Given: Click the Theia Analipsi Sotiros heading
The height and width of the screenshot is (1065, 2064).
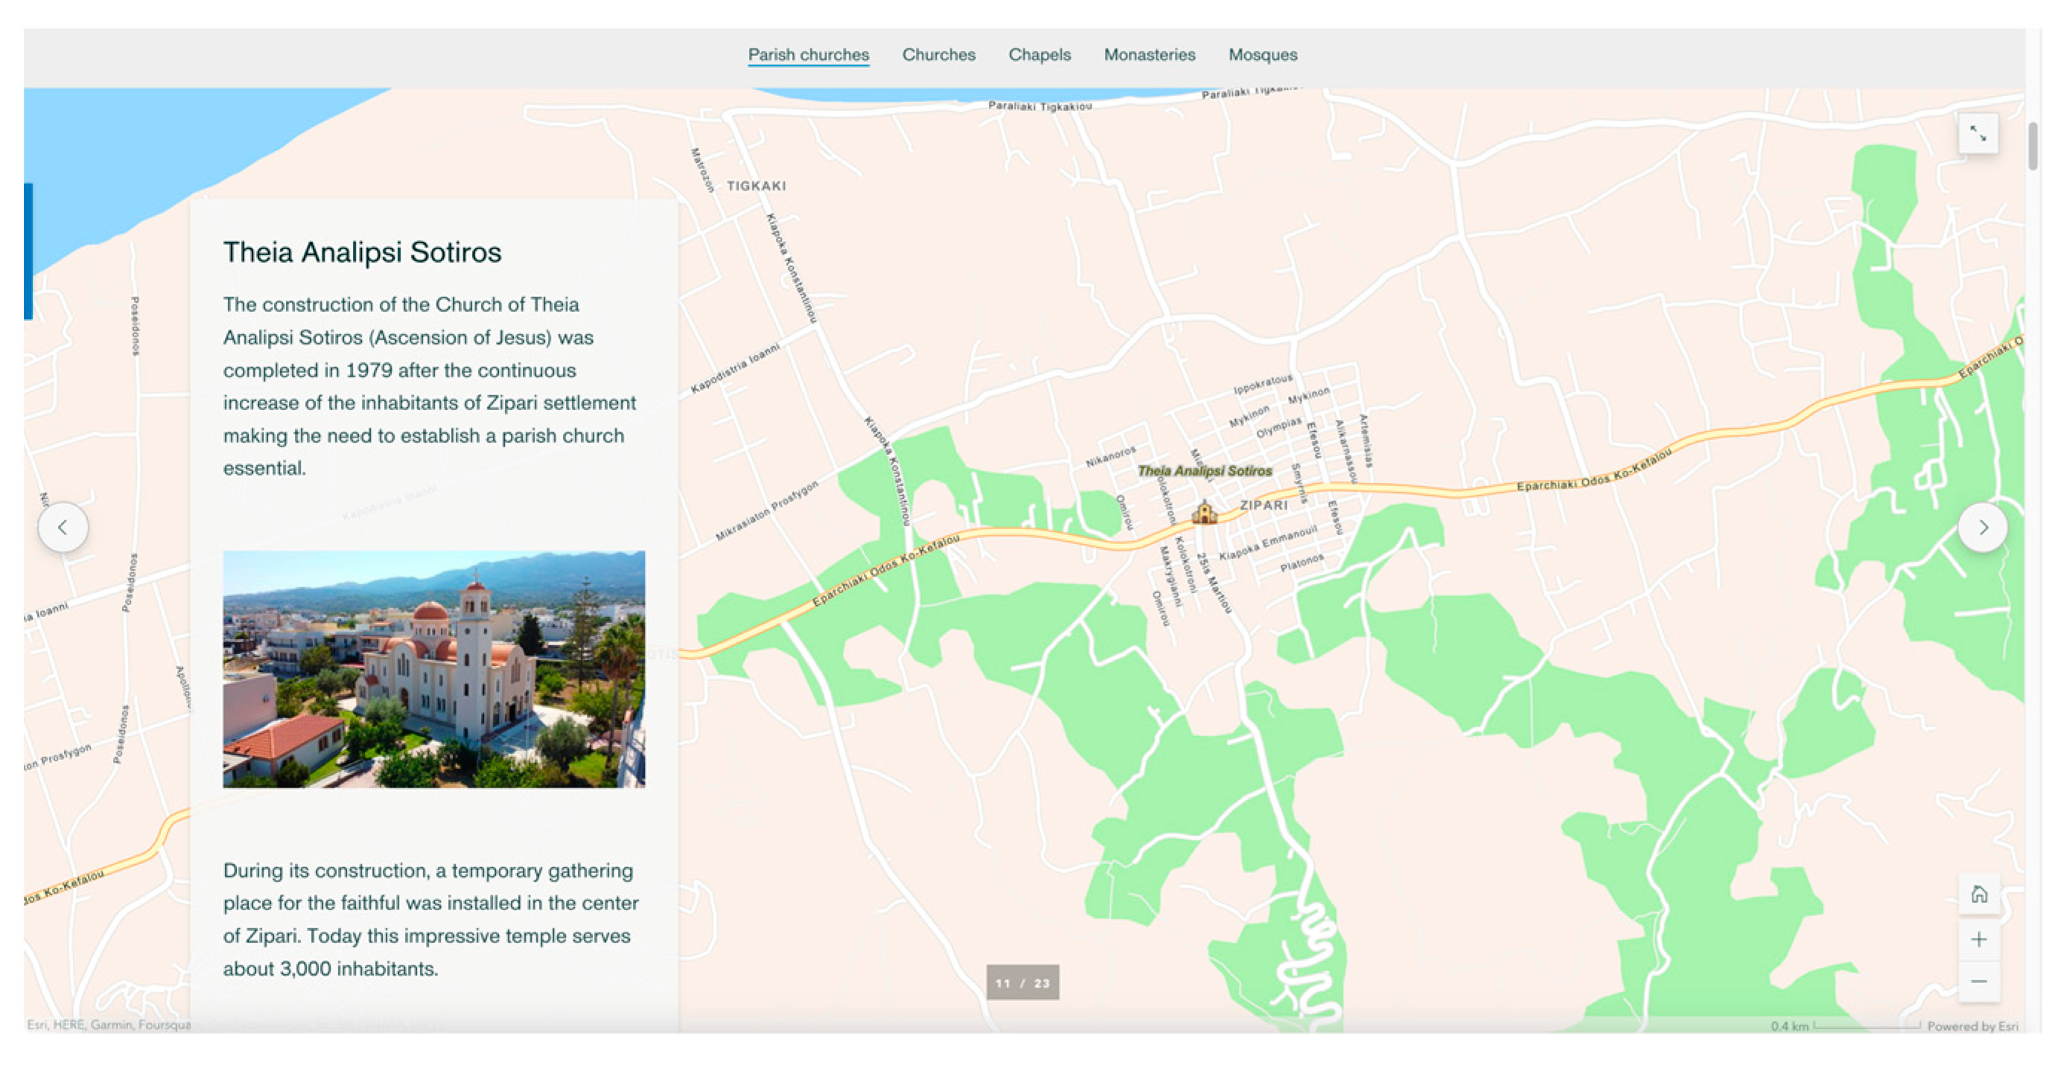Looking at the screenshot, I should (x=362, y=252).
